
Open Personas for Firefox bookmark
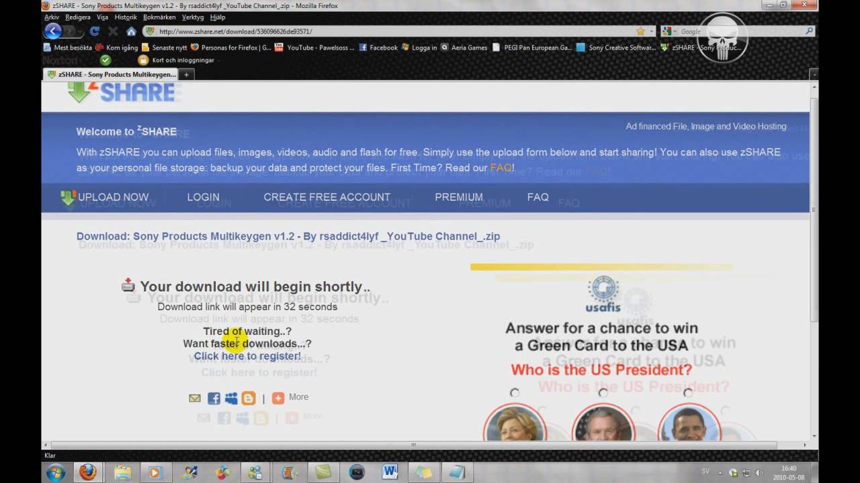pos(231,48)
